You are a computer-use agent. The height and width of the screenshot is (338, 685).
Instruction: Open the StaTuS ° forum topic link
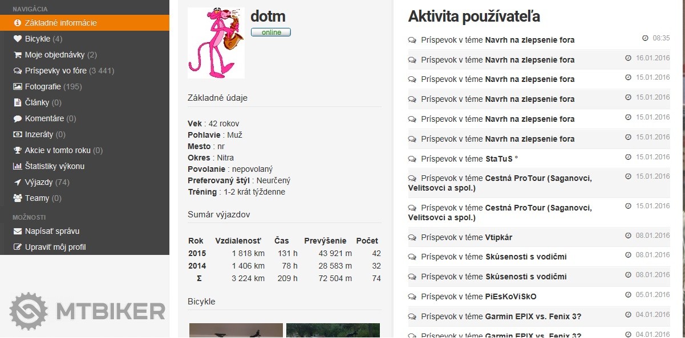(x=501, y=159)
